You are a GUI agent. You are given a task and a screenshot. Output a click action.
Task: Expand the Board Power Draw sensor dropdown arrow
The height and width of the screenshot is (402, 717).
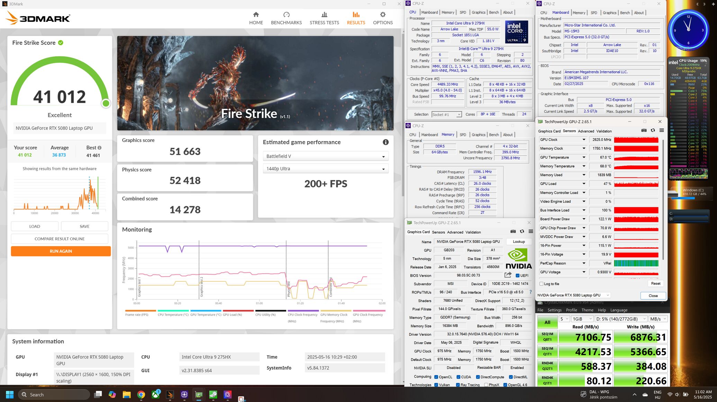(x=584, y=219)
